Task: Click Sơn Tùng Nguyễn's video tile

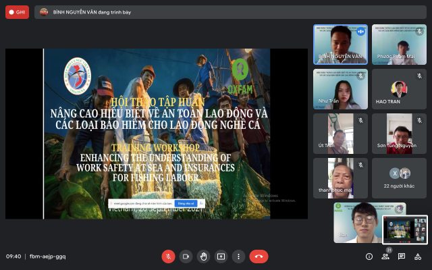Action: [399, 134]
